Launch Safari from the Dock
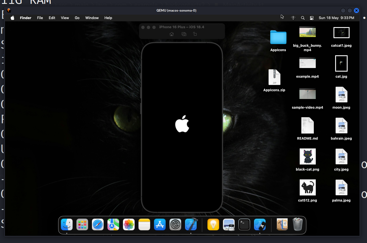Viewport: 367px width, 243px height. point(98,224)
